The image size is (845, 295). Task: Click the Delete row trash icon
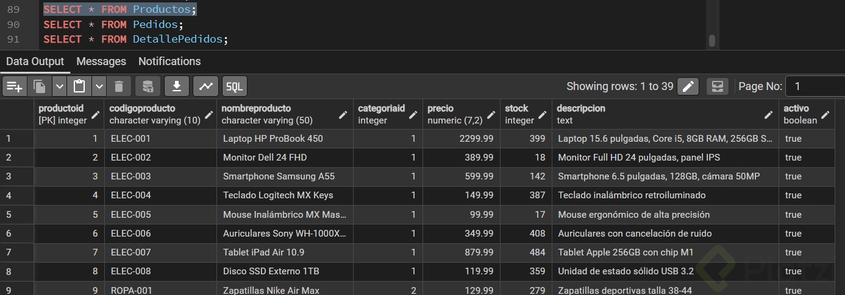119,86
